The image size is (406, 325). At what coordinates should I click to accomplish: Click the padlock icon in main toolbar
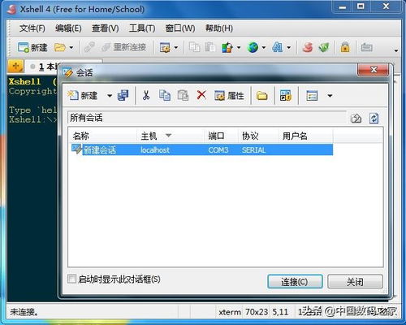(345, 47)
